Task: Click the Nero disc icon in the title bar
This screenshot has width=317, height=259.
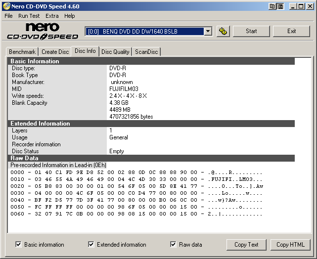Action: (6, 6)
